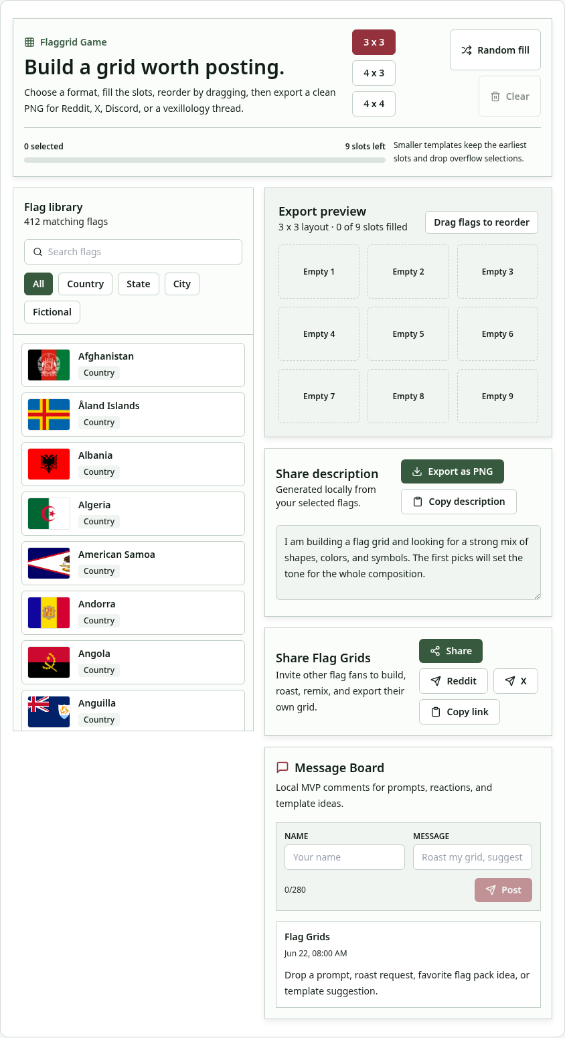Click the trash icon in Clear

[495, 96]
